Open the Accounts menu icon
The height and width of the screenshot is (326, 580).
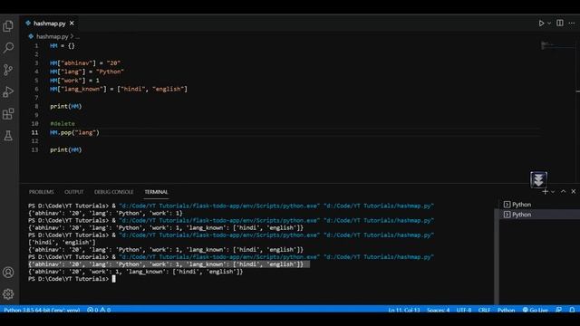coord(8,273)
